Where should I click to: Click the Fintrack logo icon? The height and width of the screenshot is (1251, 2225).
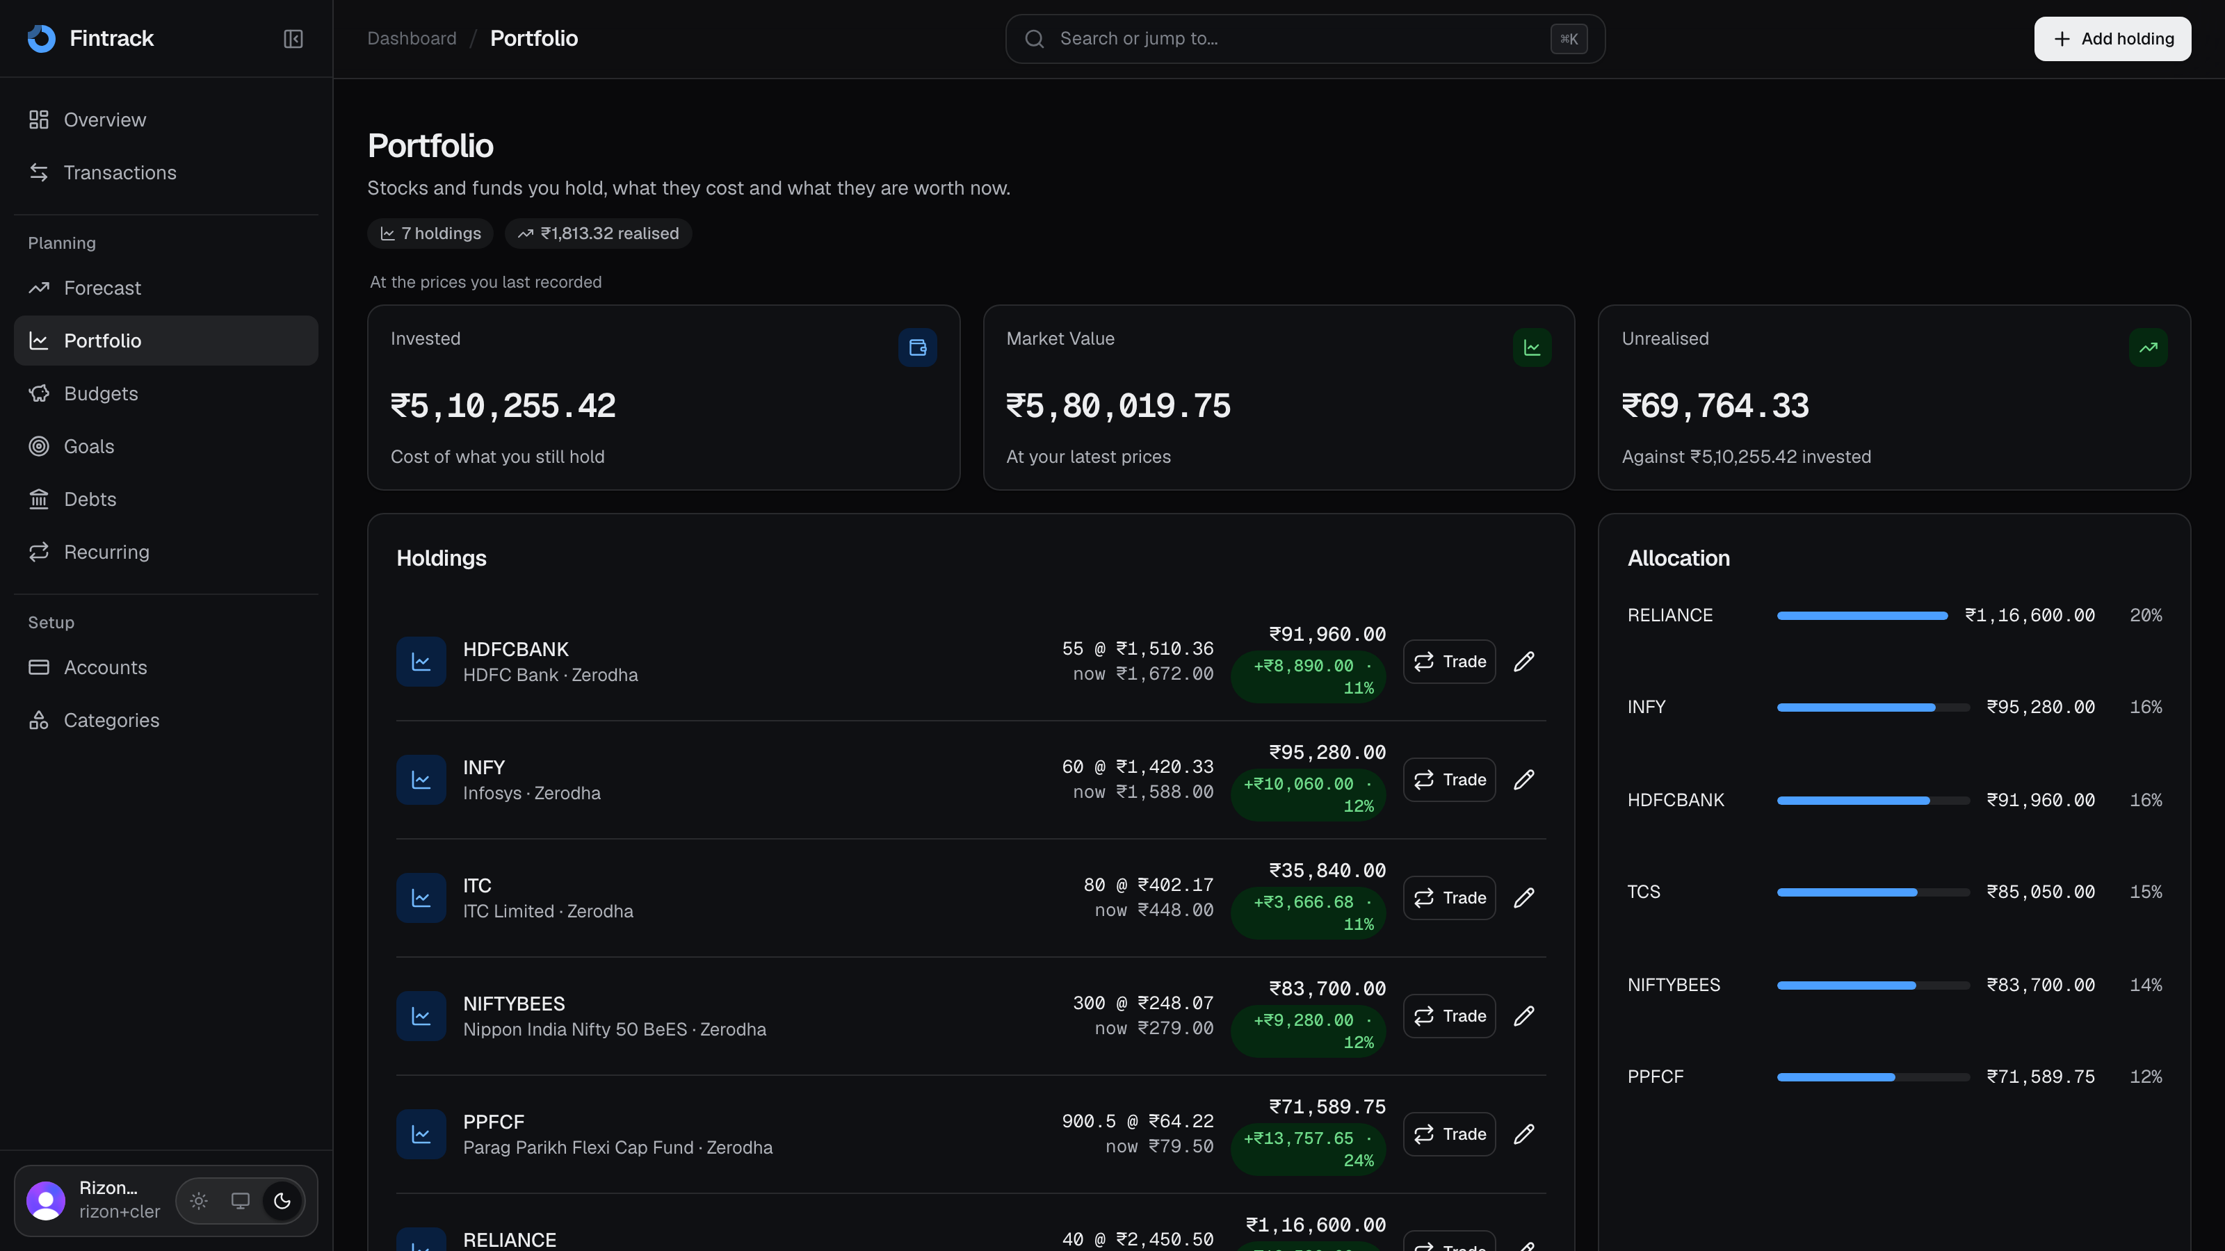point(42,38)
